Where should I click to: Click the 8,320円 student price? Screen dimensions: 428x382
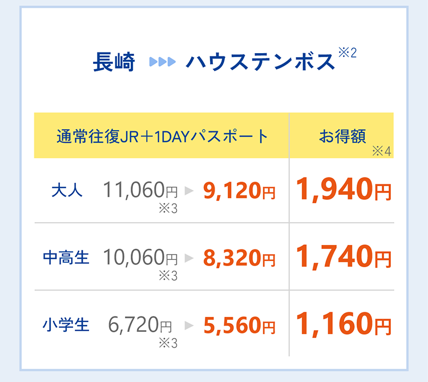point(239,258)
